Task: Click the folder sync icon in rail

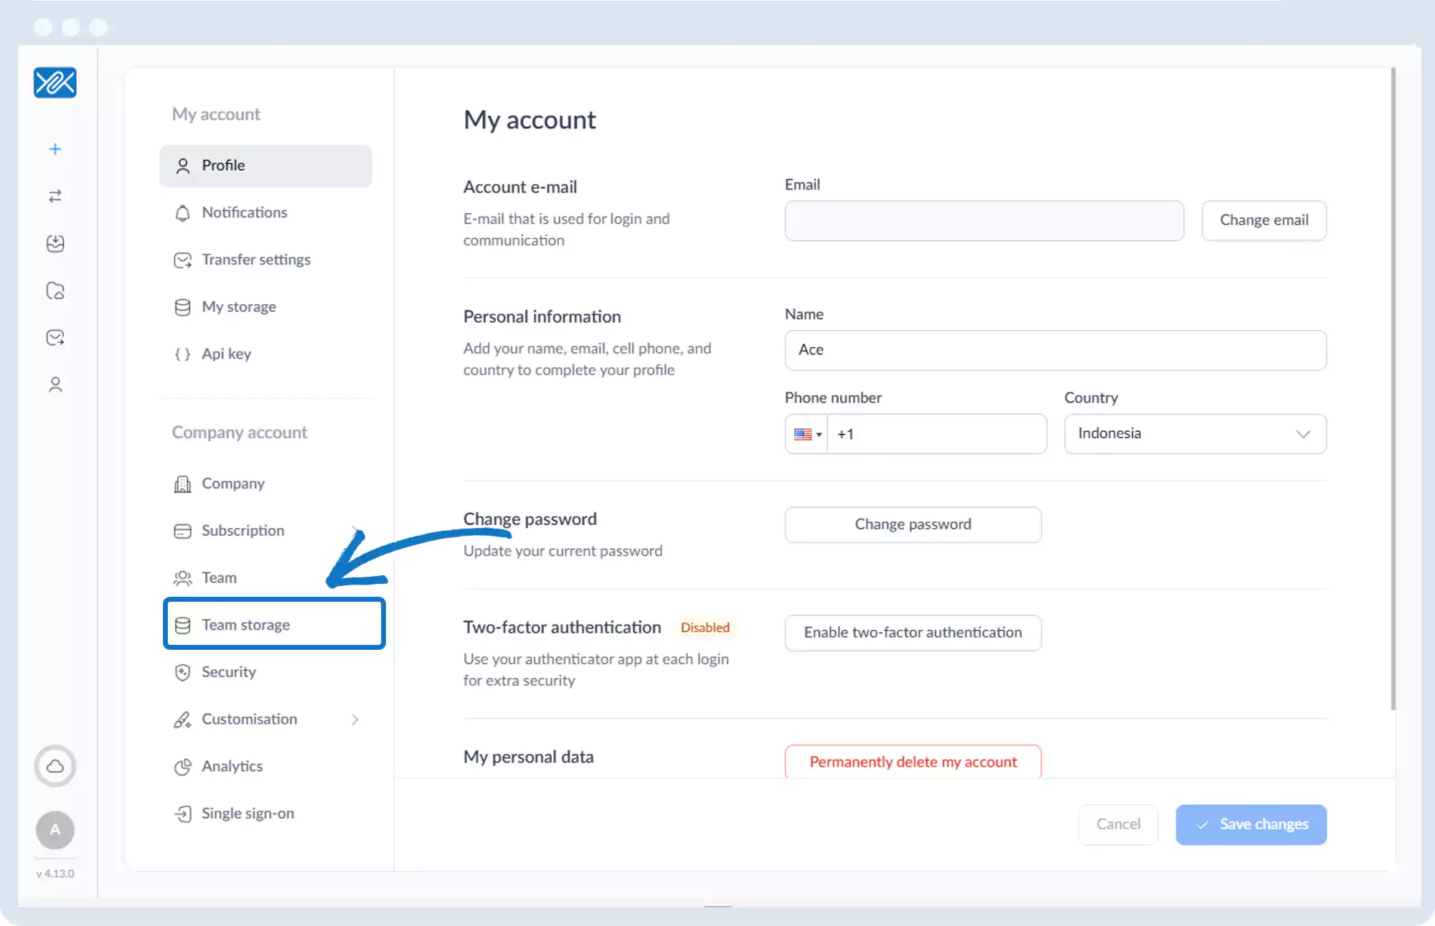Action: pos(55,291)
